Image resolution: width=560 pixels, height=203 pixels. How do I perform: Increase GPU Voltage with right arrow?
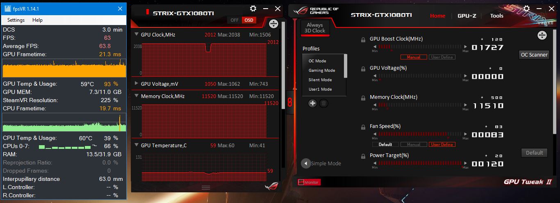[x=465, y=76]
